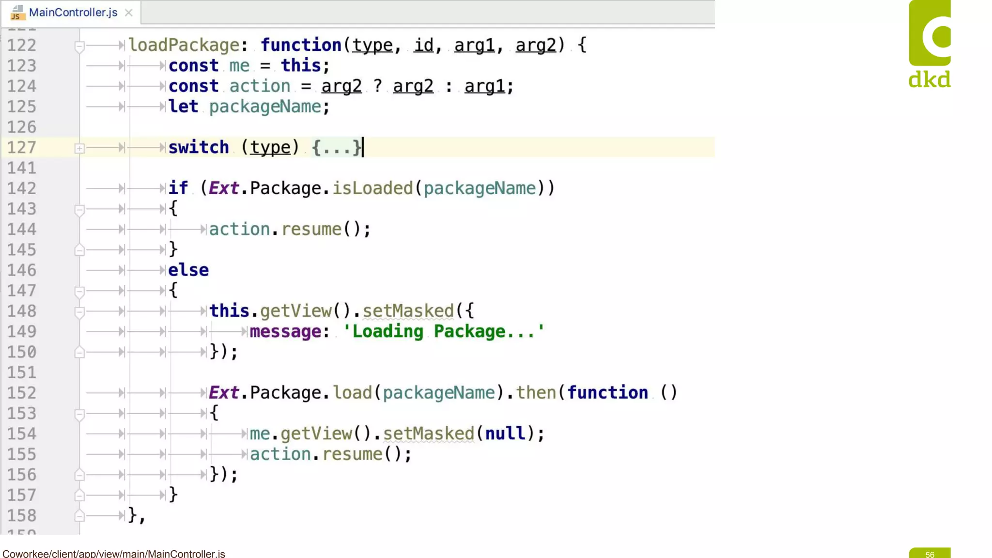
Task: Click 'packageName' on line 125
Action: click(x=265, y=107)
